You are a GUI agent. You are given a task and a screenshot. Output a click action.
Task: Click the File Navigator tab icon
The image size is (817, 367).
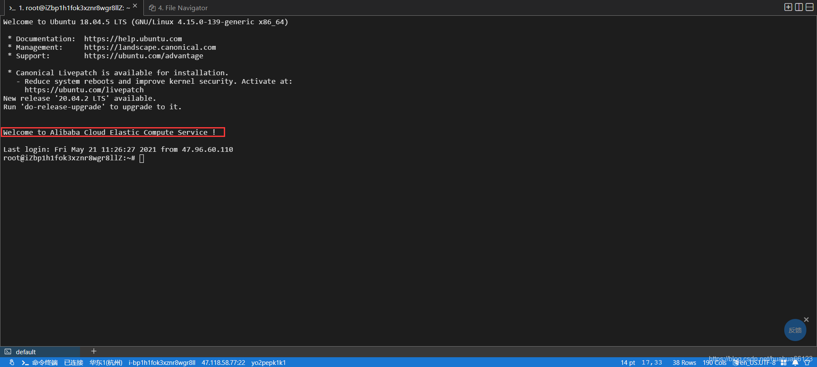point(152,8)
